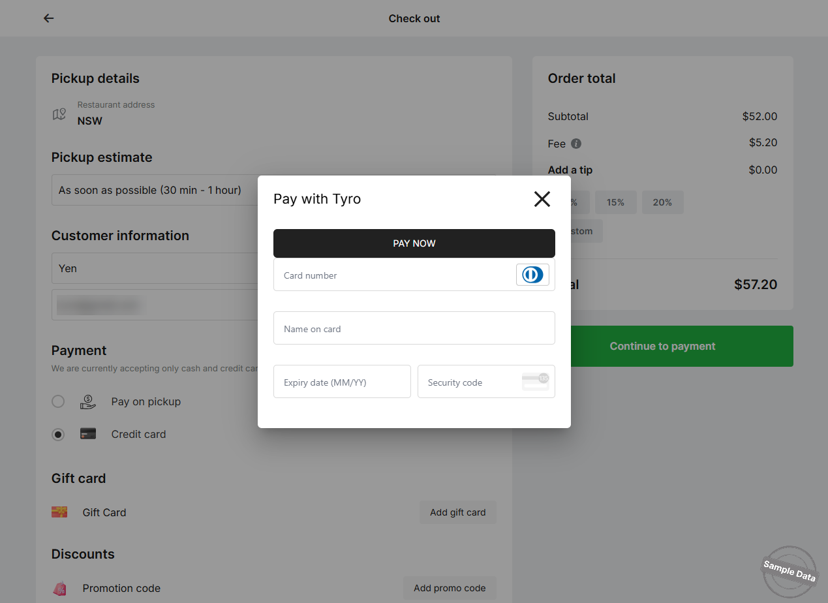Click the Pay on pickup cash icon
The image size is (828, 603).
click(x=88, y=401)
